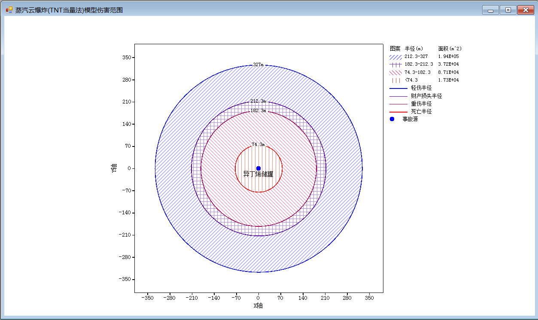538x320 pixels.
Task: Click the X轴 axis title
Action: [258, 306]
